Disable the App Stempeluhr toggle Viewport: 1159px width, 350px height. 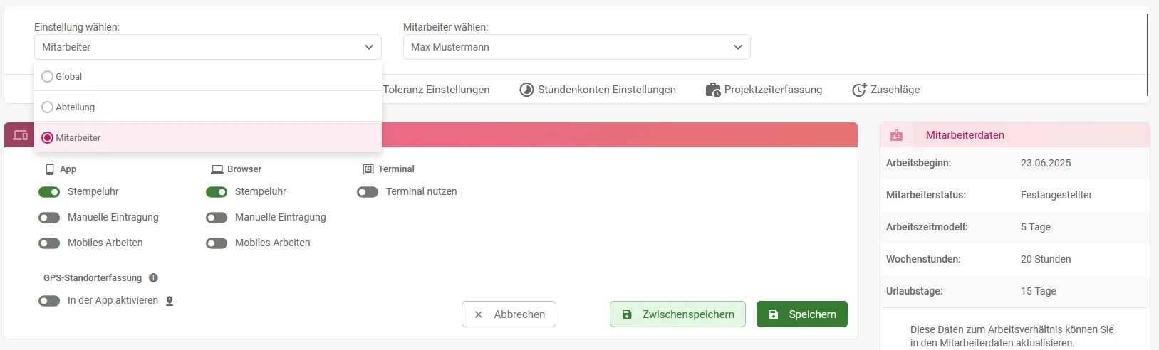click(49, 192)
